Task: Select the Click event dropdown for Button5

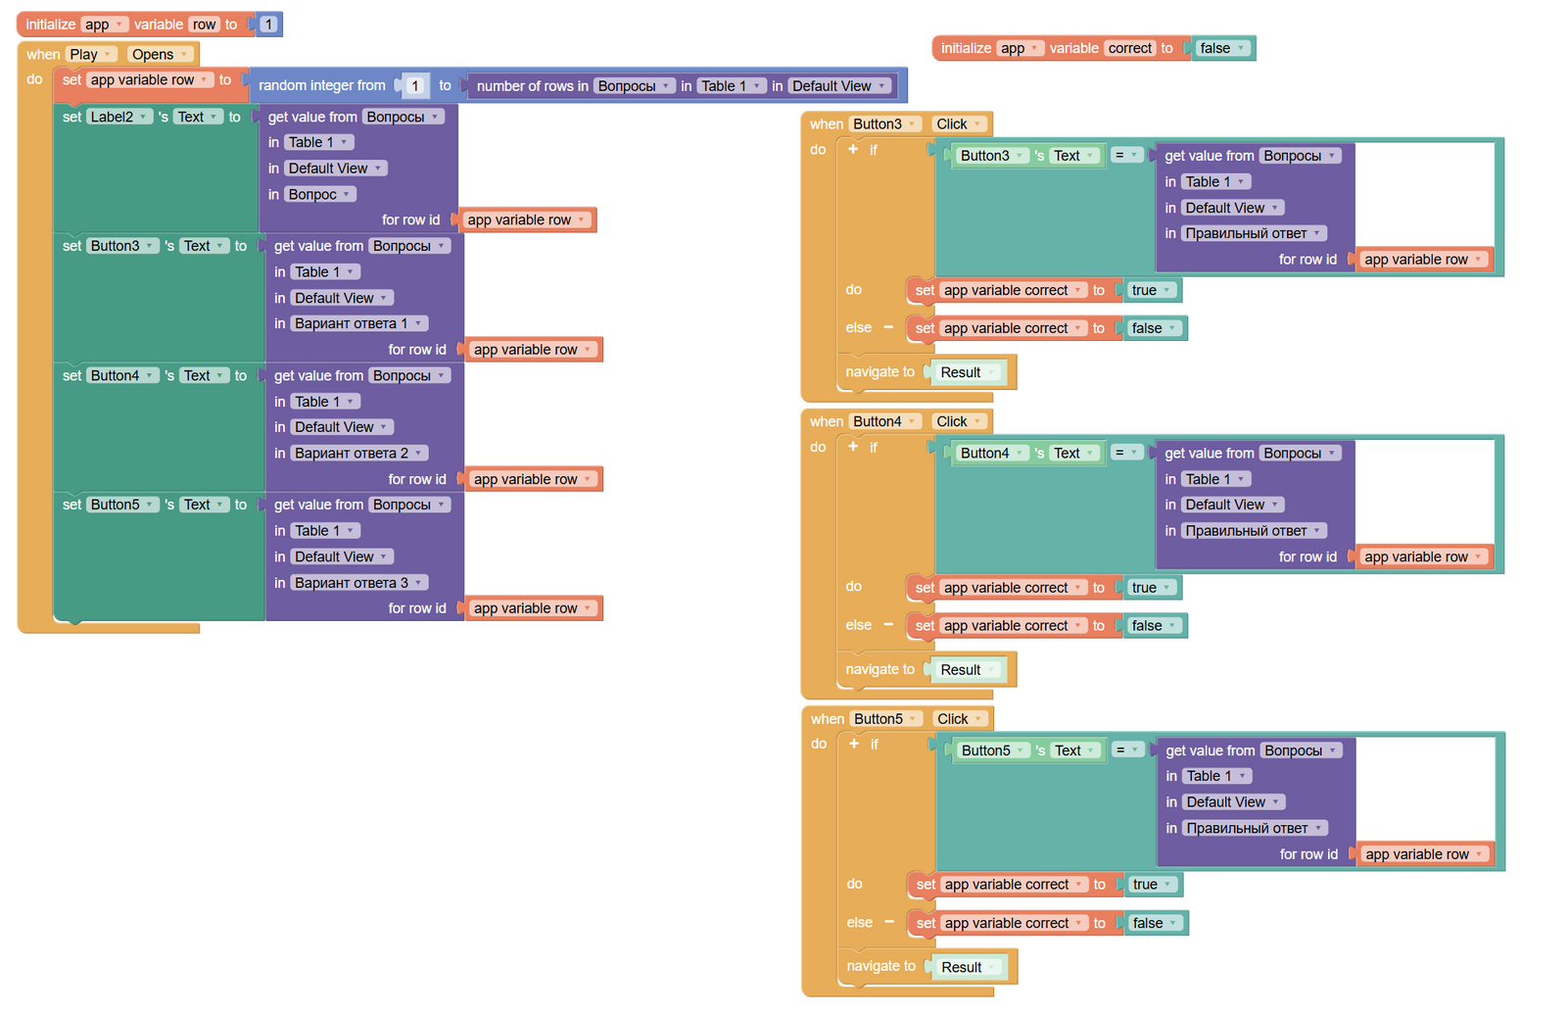Action: coord(960,719)
